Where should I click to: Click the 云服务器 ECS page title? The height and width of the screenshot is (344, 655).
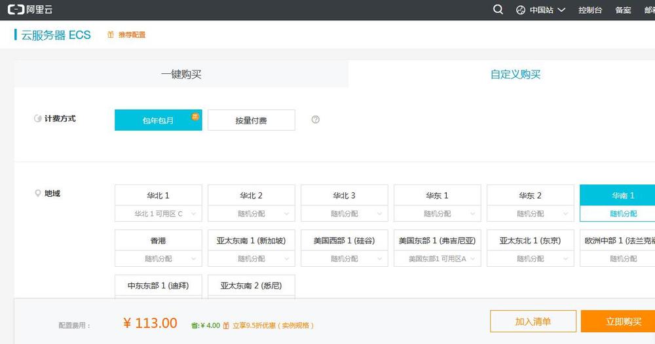(56, 35)
